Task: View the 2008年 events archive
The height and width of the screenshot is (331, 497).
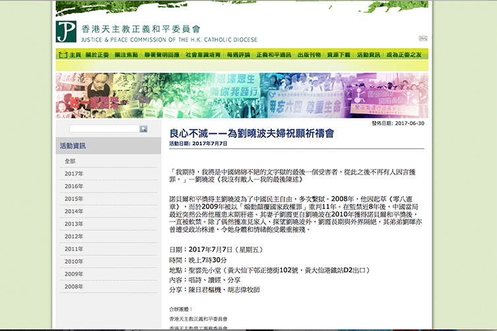Action: tap(74, 286)
